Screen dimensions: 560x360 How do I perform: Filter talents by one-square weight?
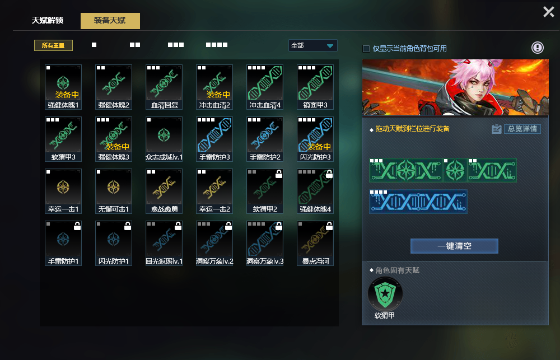94,45
